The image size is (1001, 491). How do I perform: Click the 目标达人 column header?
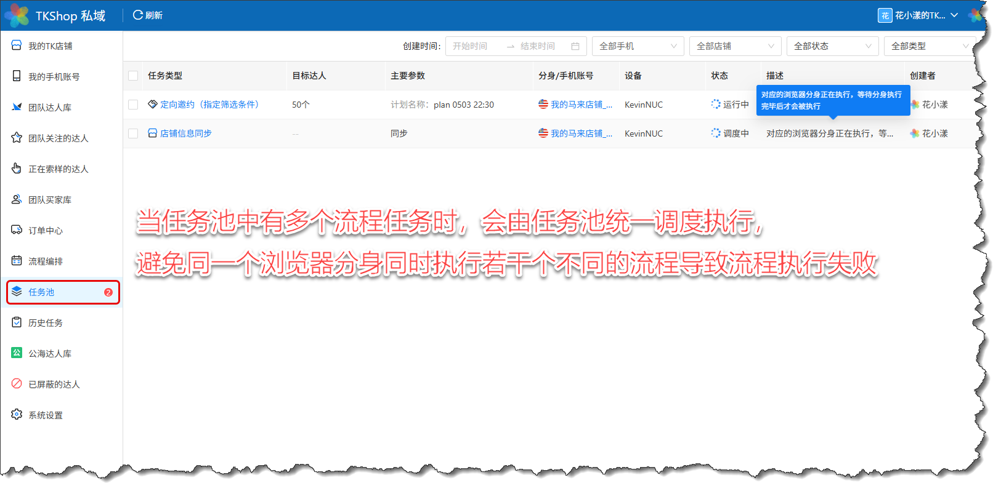click(309, 76)
